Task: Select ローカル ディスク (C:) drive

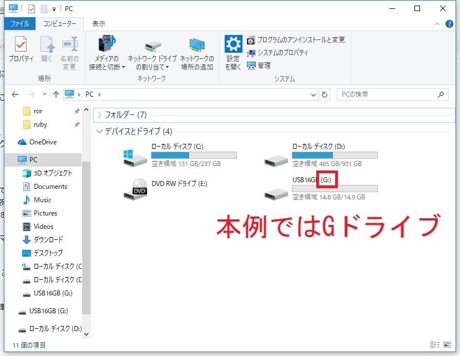Action: tap(180, 155)
